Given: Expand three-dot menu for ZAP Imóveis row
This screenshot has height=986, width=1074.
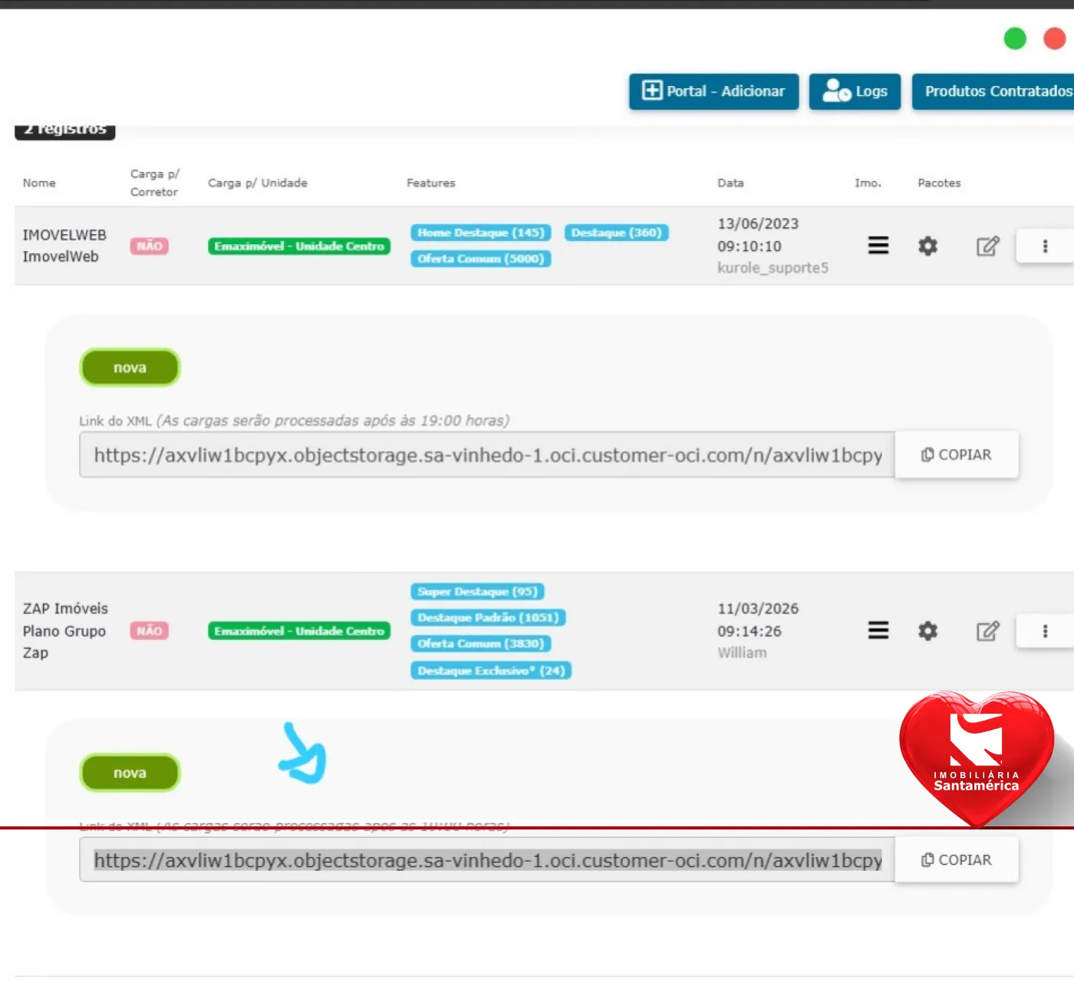Looking at the screenshot, I should (1044, 631).
